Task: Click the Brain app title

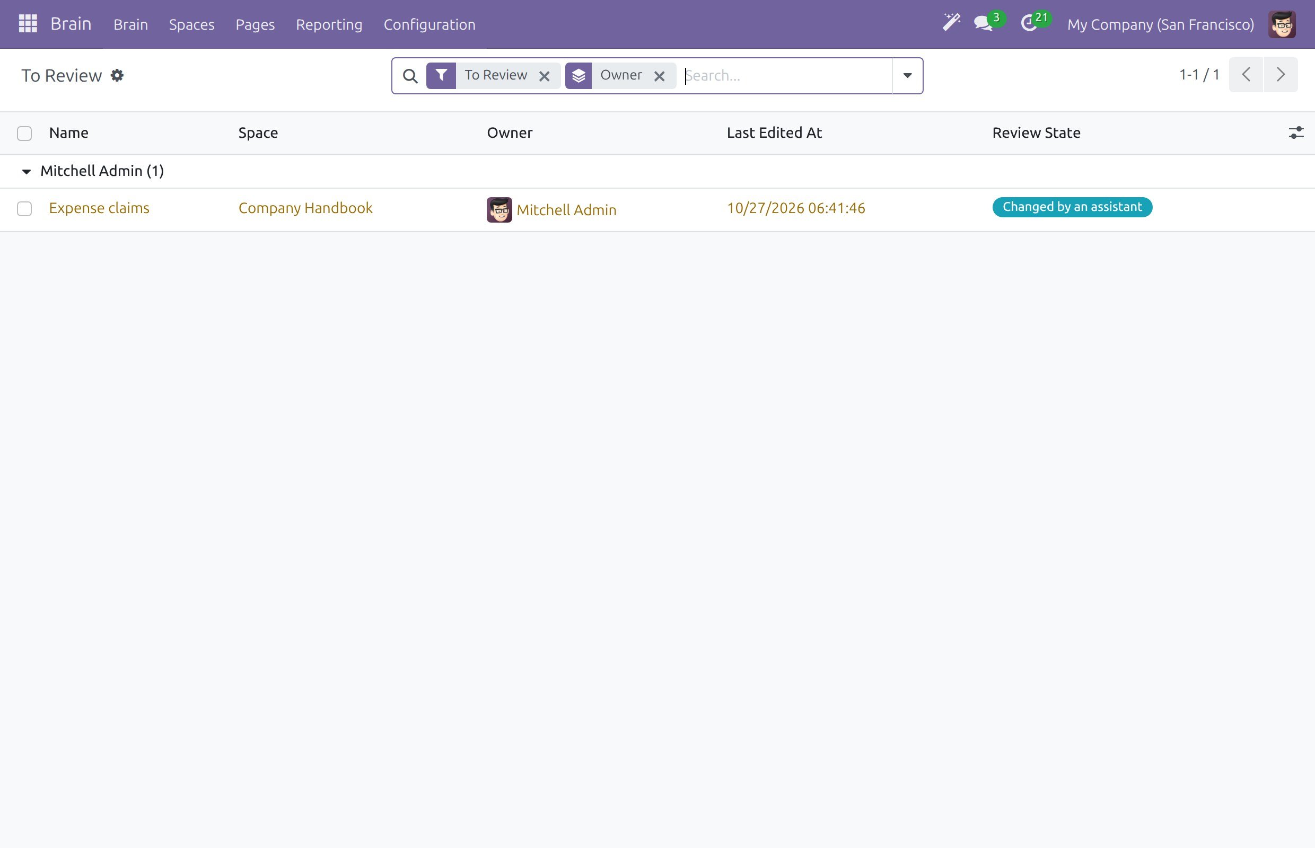Action: (71, 24)
